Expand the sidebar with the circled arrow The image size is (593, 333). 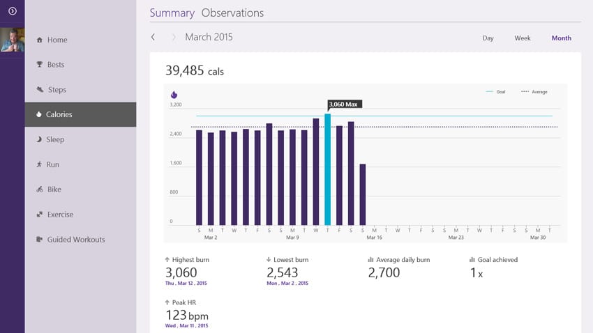(12, 11)
